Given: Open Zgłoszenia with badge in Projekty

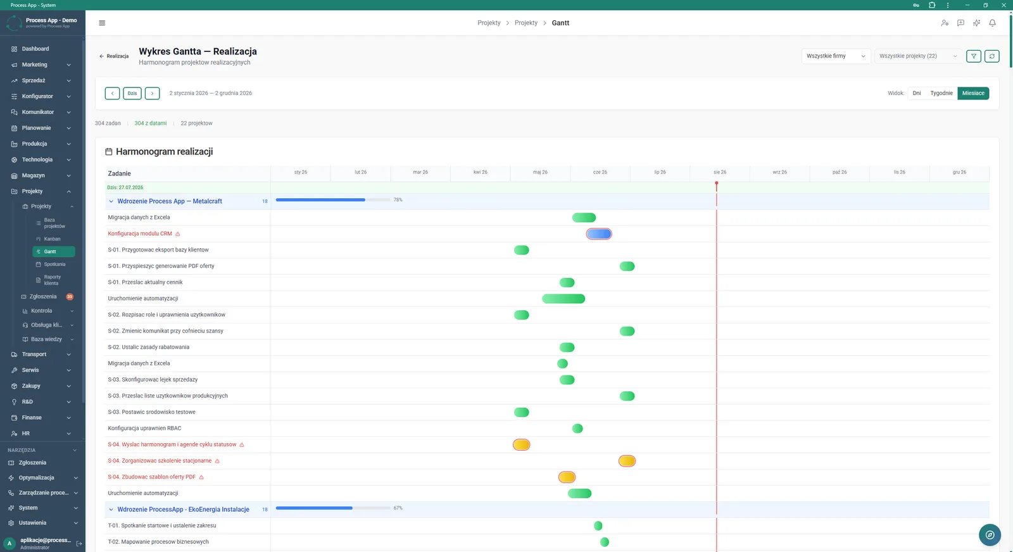Looking at the screenshot, I should [x=46, y=296].
